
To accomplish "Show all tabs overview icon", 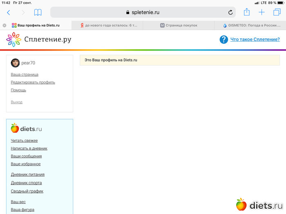I will (277, 12).
